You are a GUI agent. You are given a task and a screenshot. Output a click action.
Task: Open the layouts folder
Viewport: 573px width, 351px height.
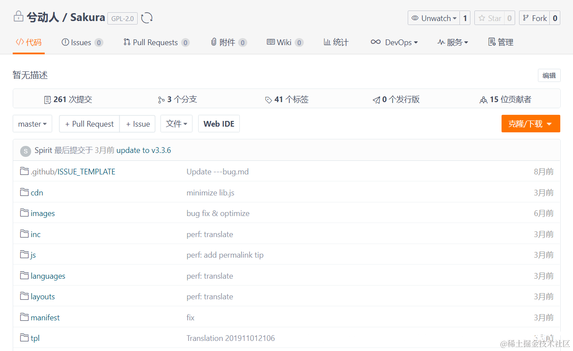click(x=43, y=297)
